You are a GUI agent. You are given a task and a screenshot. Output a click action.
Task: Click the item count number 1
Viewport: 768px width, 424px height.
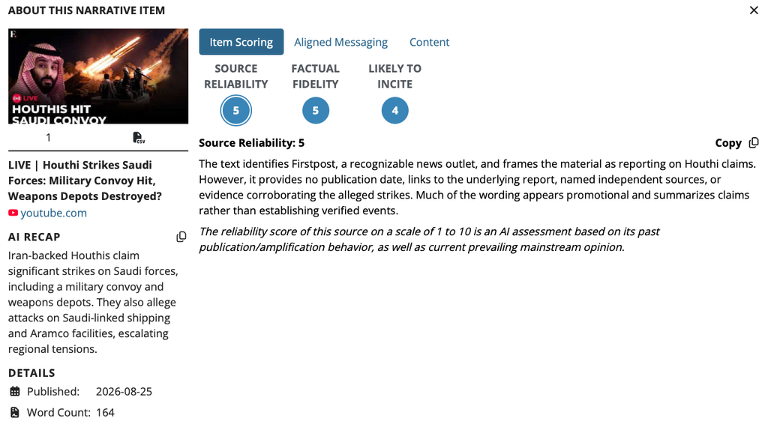[49, 138]
